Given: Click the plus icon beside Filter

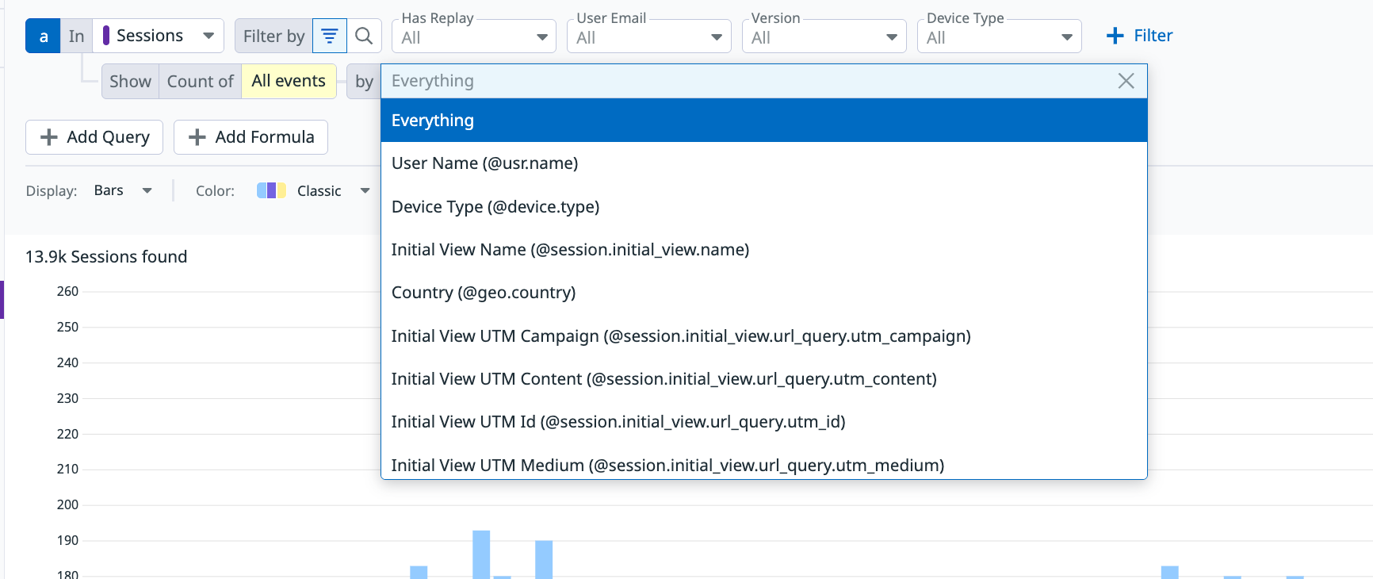Looking at the screenshot, I should pyautogui.click(x=1115, y=36).
